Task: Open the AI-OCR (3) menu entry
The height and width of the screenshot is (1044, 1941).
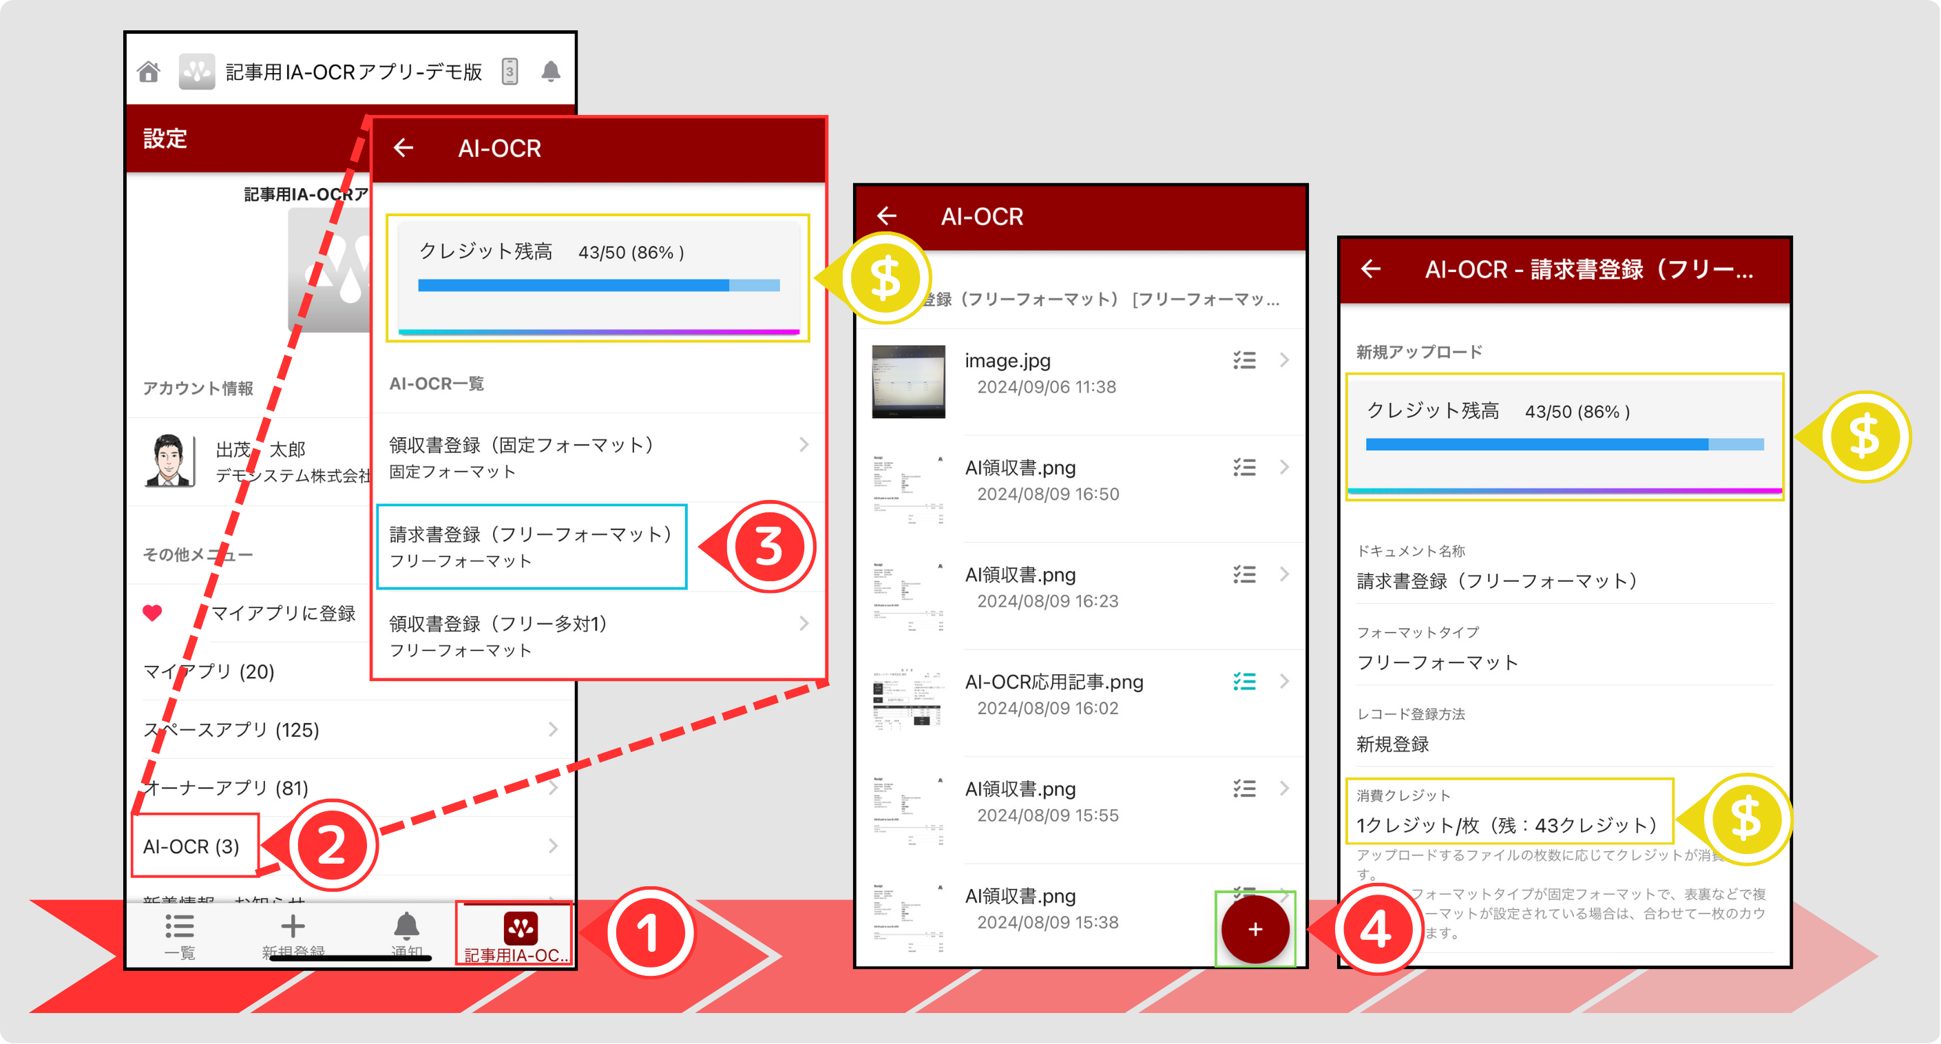Action: 191,846
